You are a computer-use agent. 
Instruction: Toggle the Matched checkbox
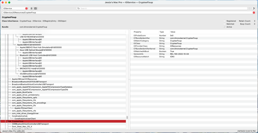pos(224,24)
